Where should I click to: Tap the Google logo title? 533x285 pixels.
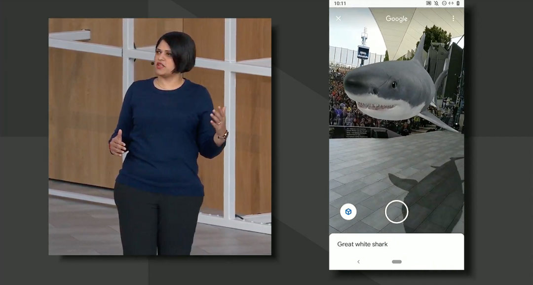396,19
